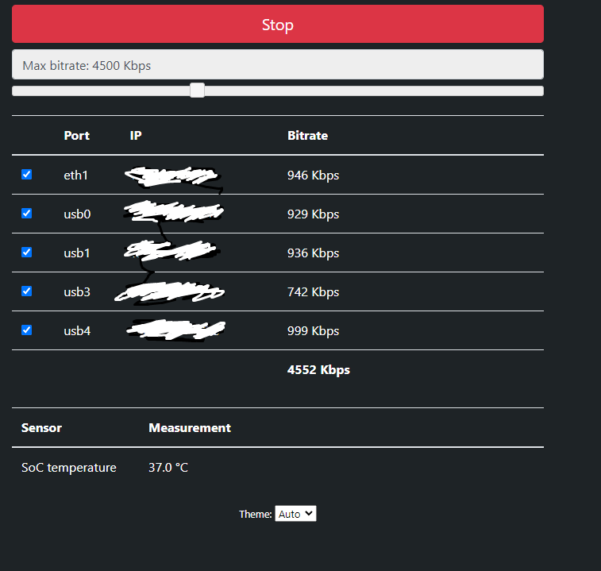
Task: Disable the usb0 port checkbox
Action: tap(27, 214)
